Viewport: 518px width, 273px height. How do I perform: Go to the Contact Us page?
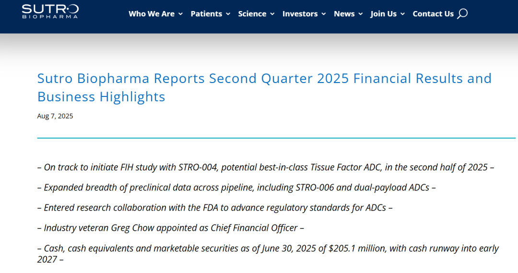[433, 14]
